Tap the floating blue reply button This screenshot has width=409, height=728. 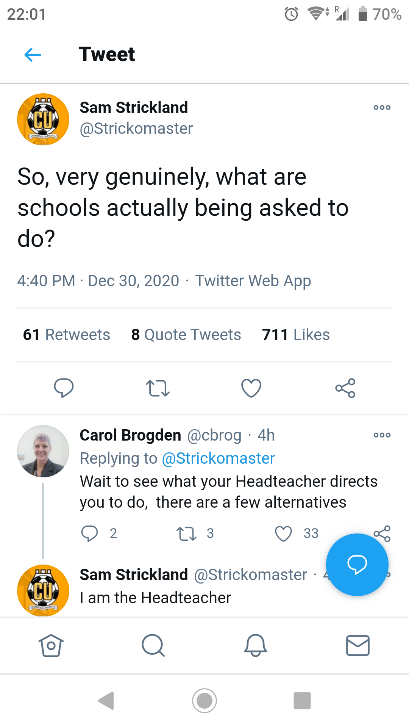coord(357,565)
